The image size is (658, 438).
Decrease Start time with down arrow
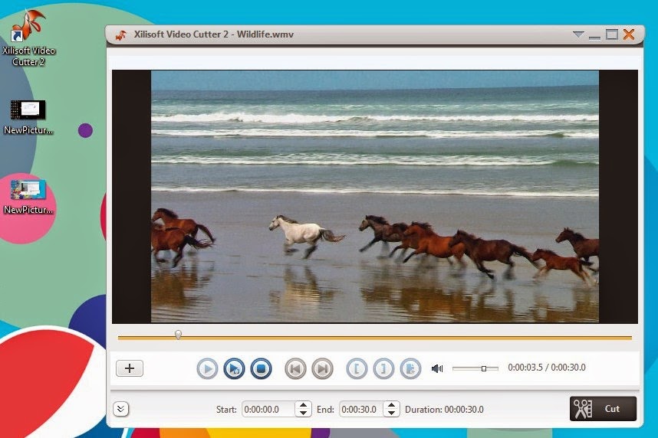pyautogui.click(x=303, y=413)
